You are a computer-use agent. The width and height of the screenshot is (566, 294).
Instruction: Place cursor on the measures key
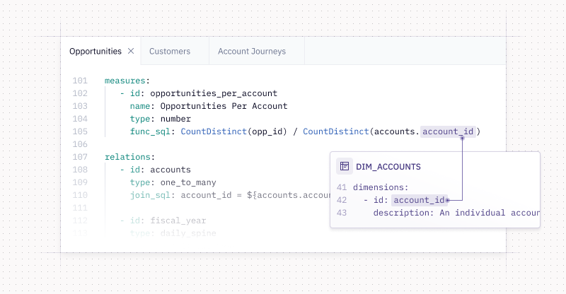tap(125, 81)
